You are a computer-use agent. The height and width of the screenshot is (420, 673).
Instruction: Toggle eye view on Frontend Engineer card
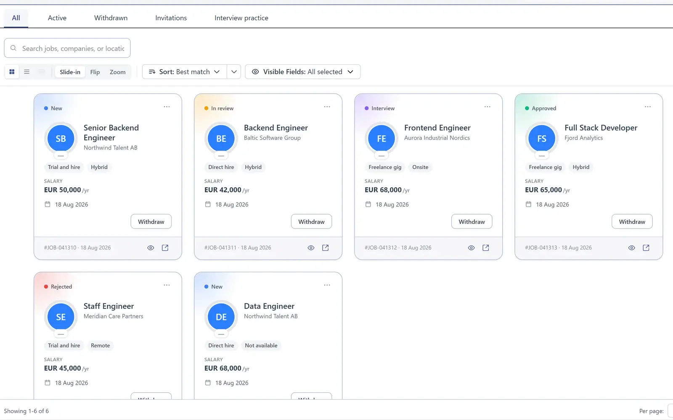click(471, 248)
